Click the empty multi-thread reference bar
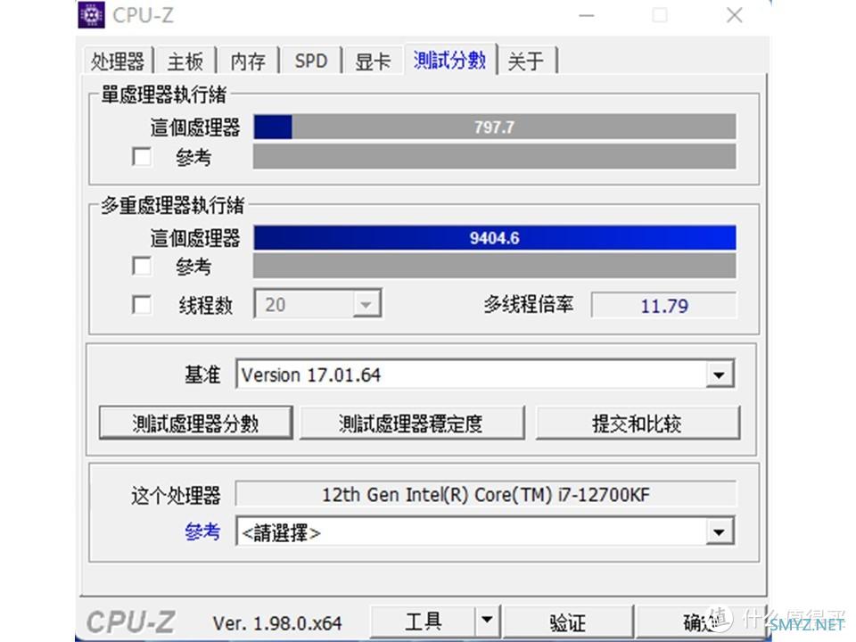 point(495,267)
